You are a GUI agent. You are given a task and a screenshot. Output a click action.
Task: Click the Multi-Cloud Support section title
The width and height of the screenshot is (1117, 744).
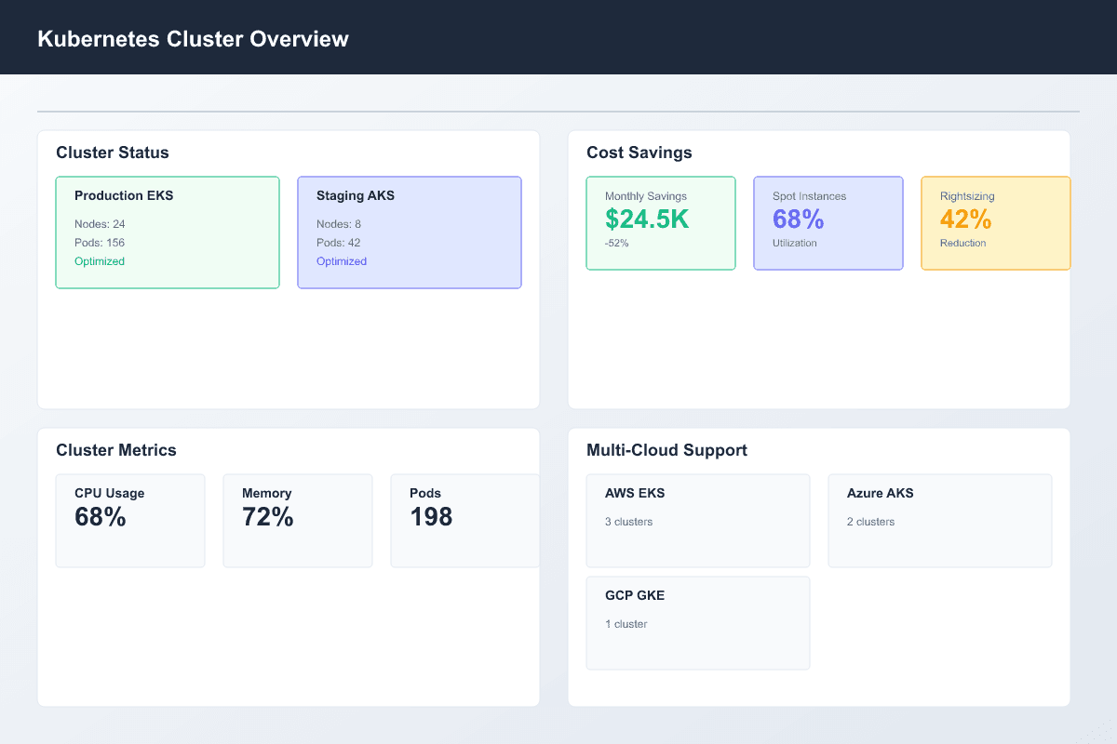click(667, 450)
